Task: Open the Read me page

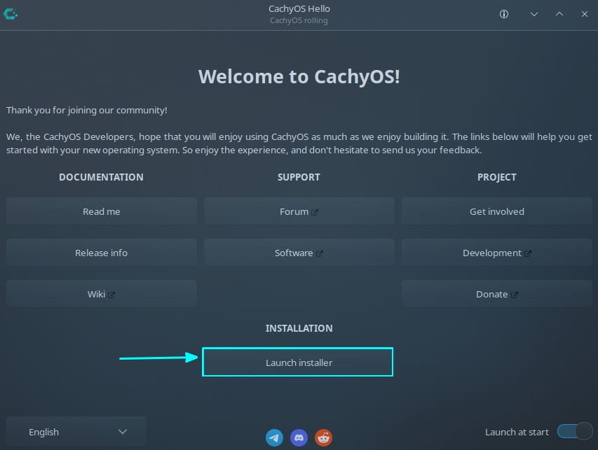Action: [102, 211]
